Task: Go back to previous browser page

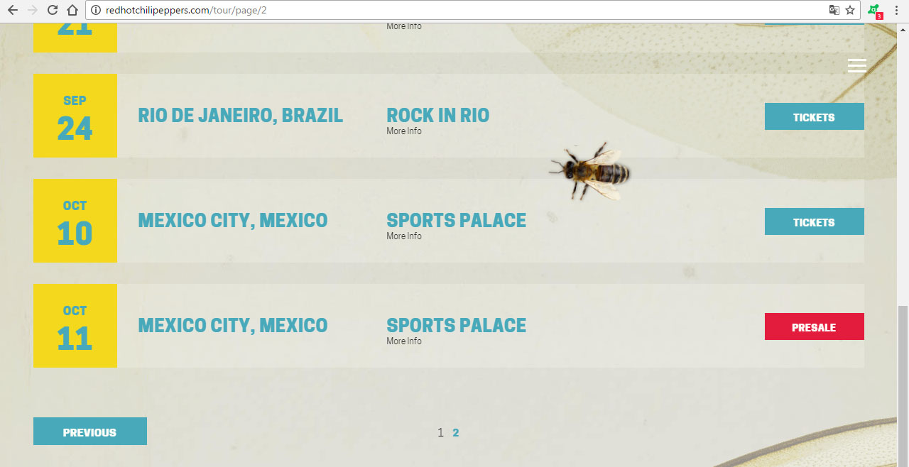Action: click(x=12, y=10)
